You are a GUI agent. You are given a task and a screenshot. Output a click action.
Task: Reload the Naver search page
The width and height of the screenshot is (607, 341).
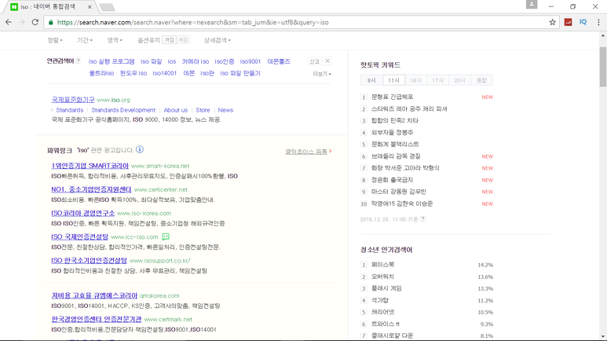[x=35, y=22]
